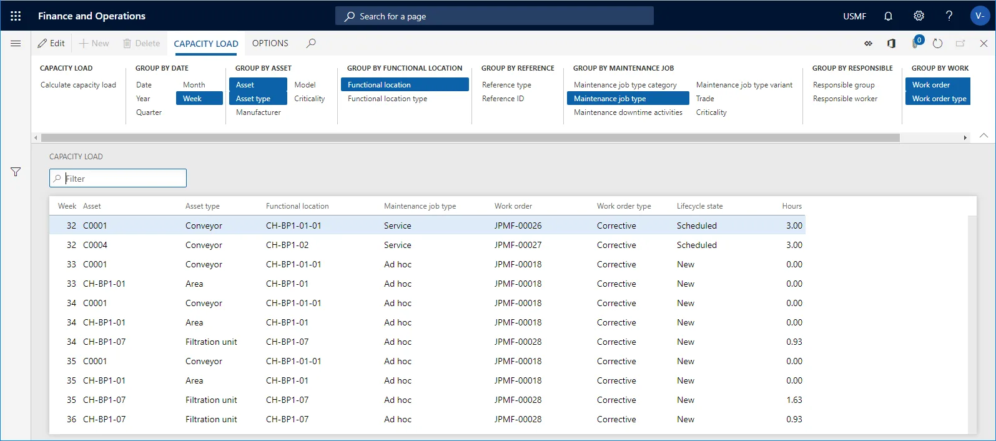The width and height of the screenshot is (996, 441).
Task: Open the settings gear icon
Action: pyautogui.click(x=919, y=16)
